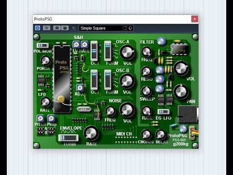This screenshot has height=175, width=233.
Task: Close the ProtoPSG window
Action: (x=195, y=19)
